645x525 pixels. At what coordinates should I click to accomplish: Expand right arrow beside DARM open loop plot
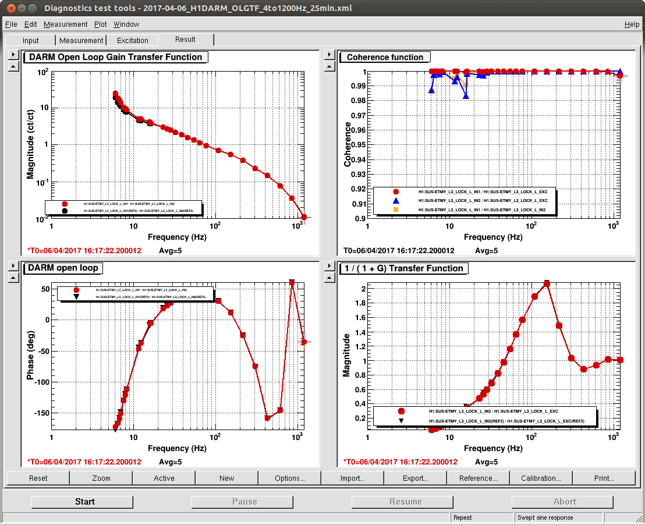point(13,266)
